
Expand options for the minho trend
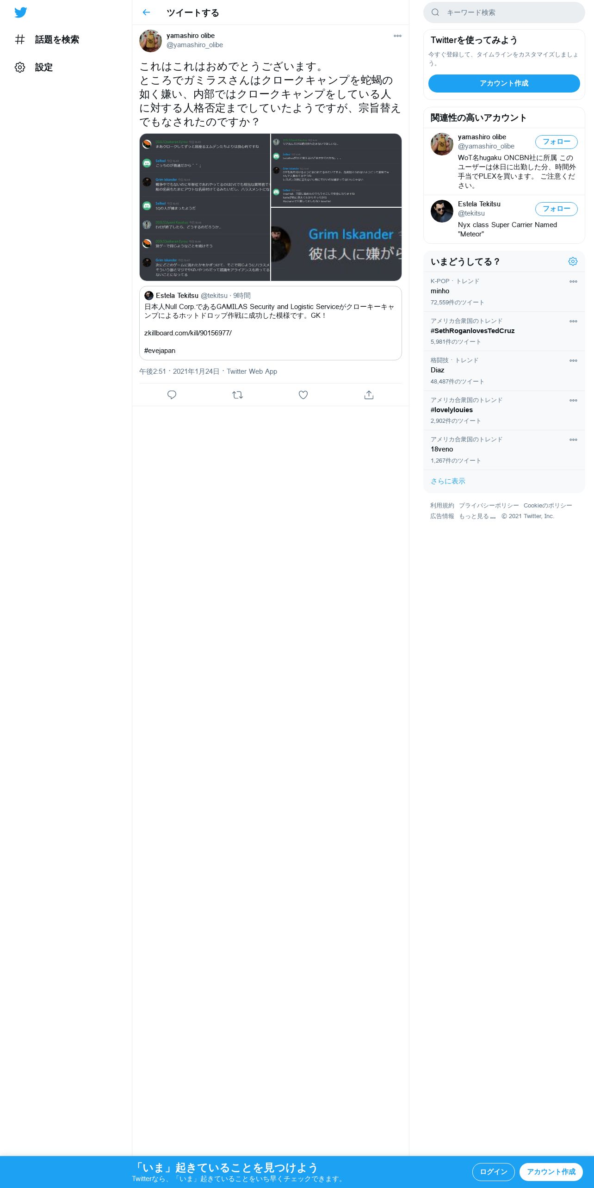[x=573, y=281]
